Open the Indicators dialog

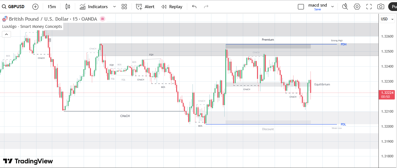pos(94,7)
